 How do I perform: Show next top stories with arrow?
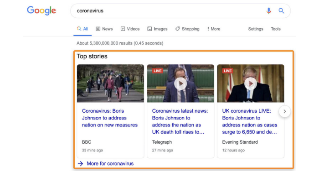click(x=285, y=111)
